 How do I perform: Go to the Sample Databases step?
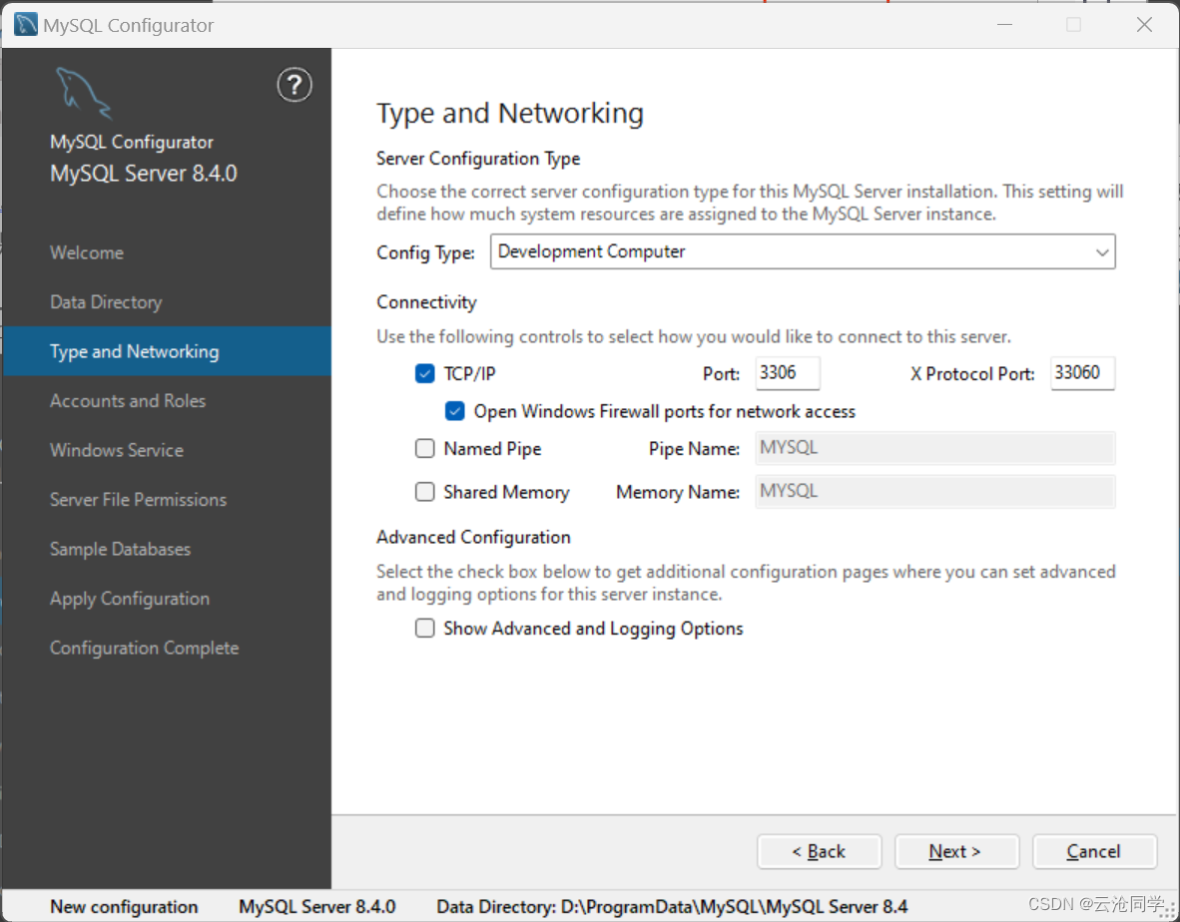pyautogui.click(x=119, y=549)
